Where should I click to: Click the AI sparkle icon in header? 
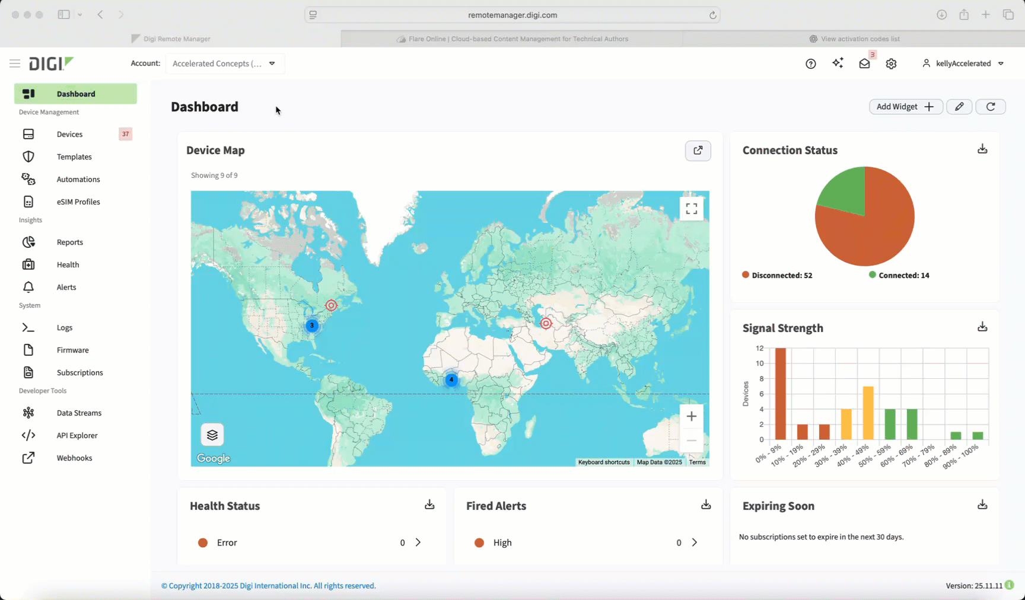838,63
